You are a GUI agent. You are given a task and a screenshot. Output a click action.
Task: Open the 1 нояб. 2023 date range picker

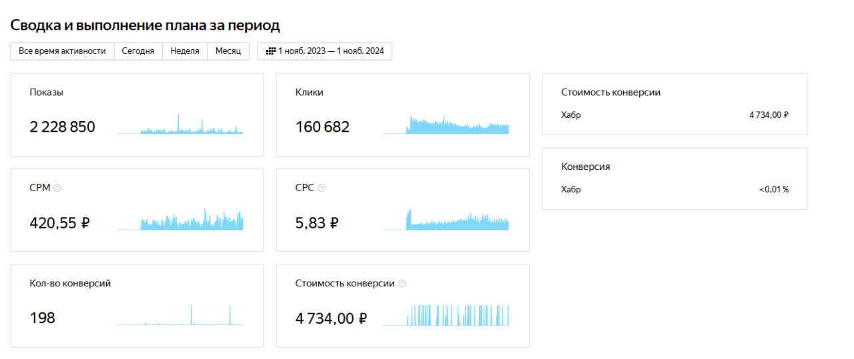pos(325,51)
